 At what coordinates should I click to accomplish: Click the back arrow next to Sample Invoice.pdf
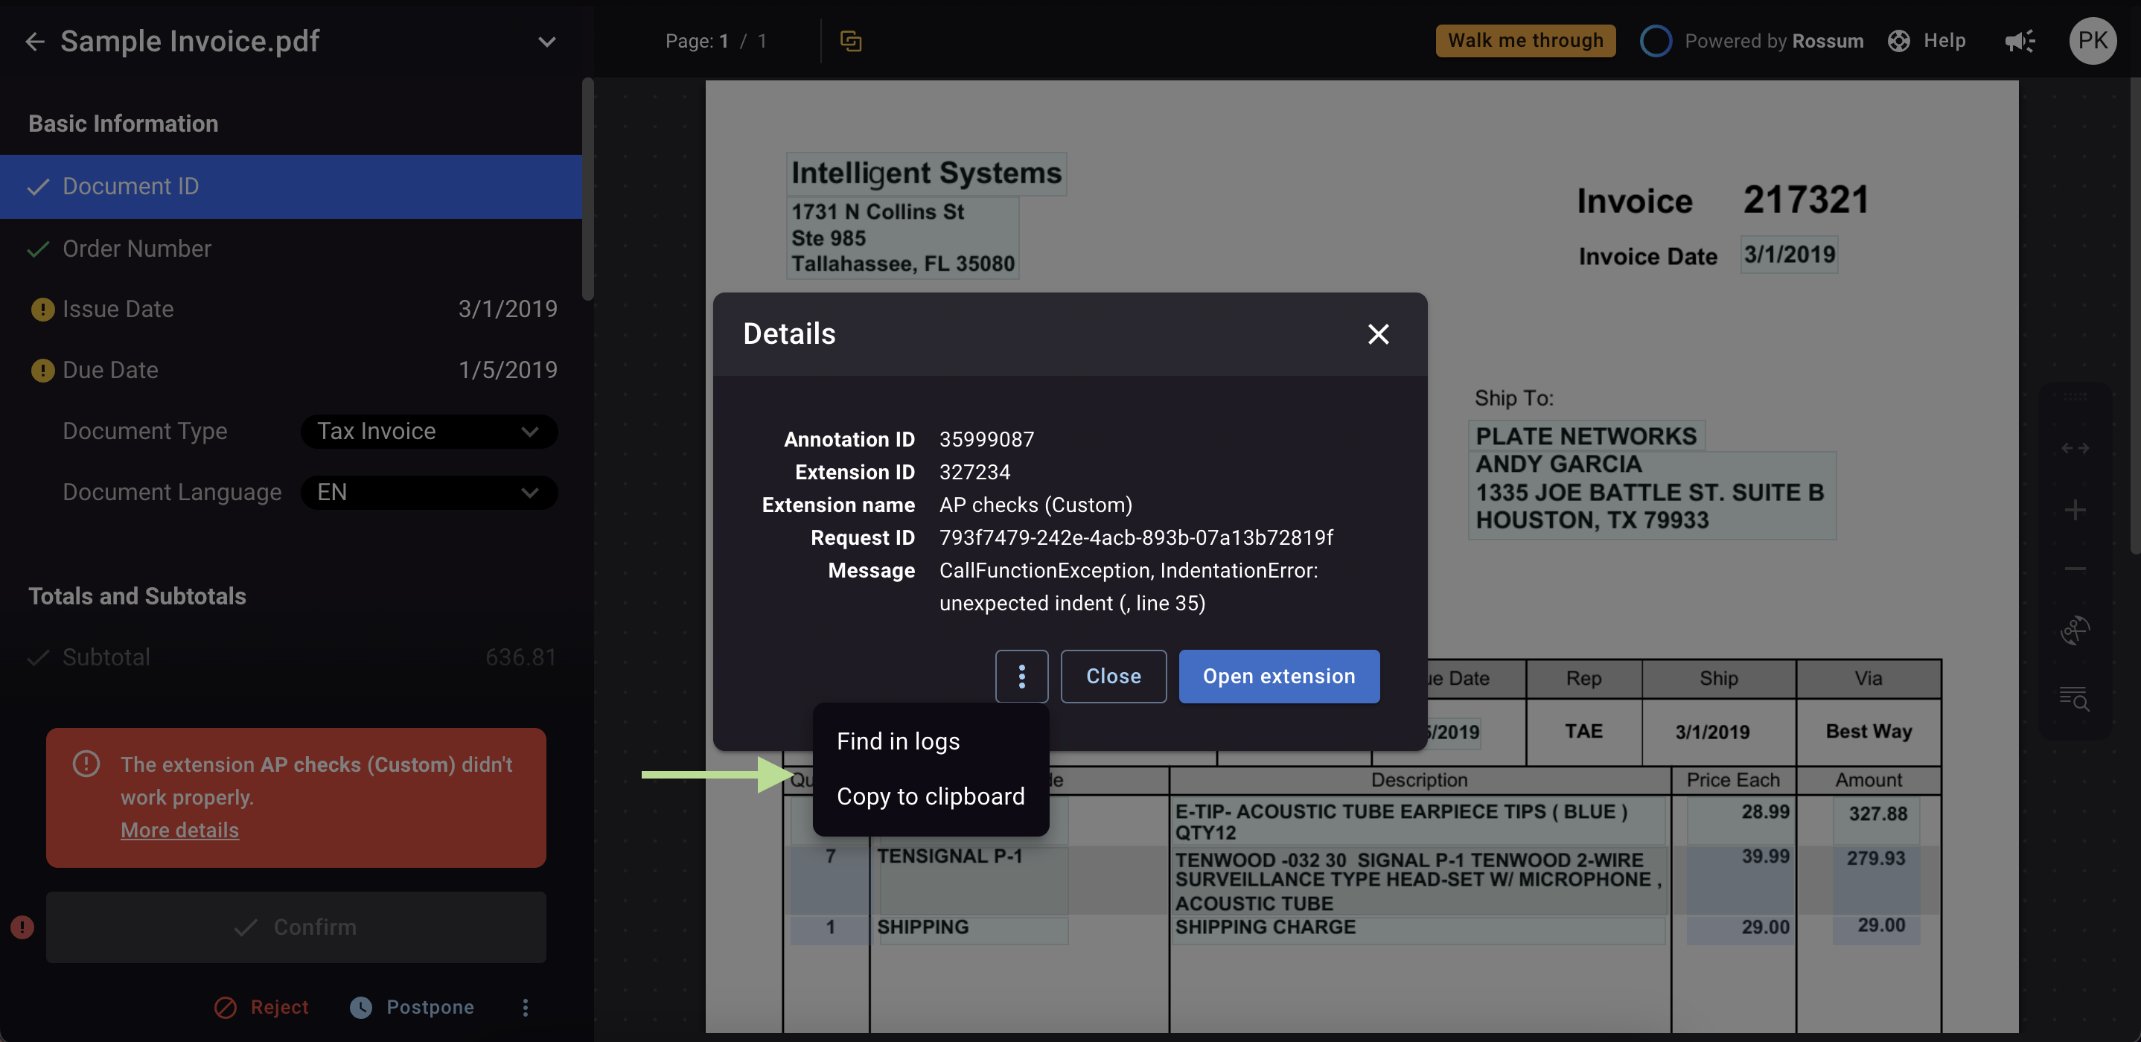pos(35,41)
